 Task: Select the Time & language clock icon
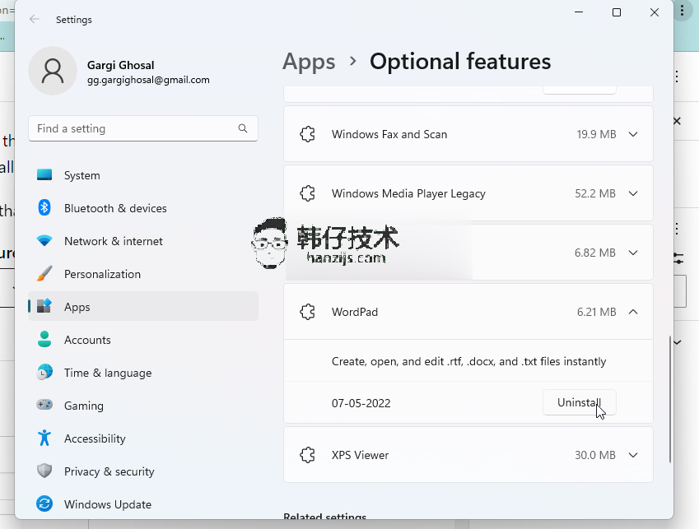click(x=44, y=372)
